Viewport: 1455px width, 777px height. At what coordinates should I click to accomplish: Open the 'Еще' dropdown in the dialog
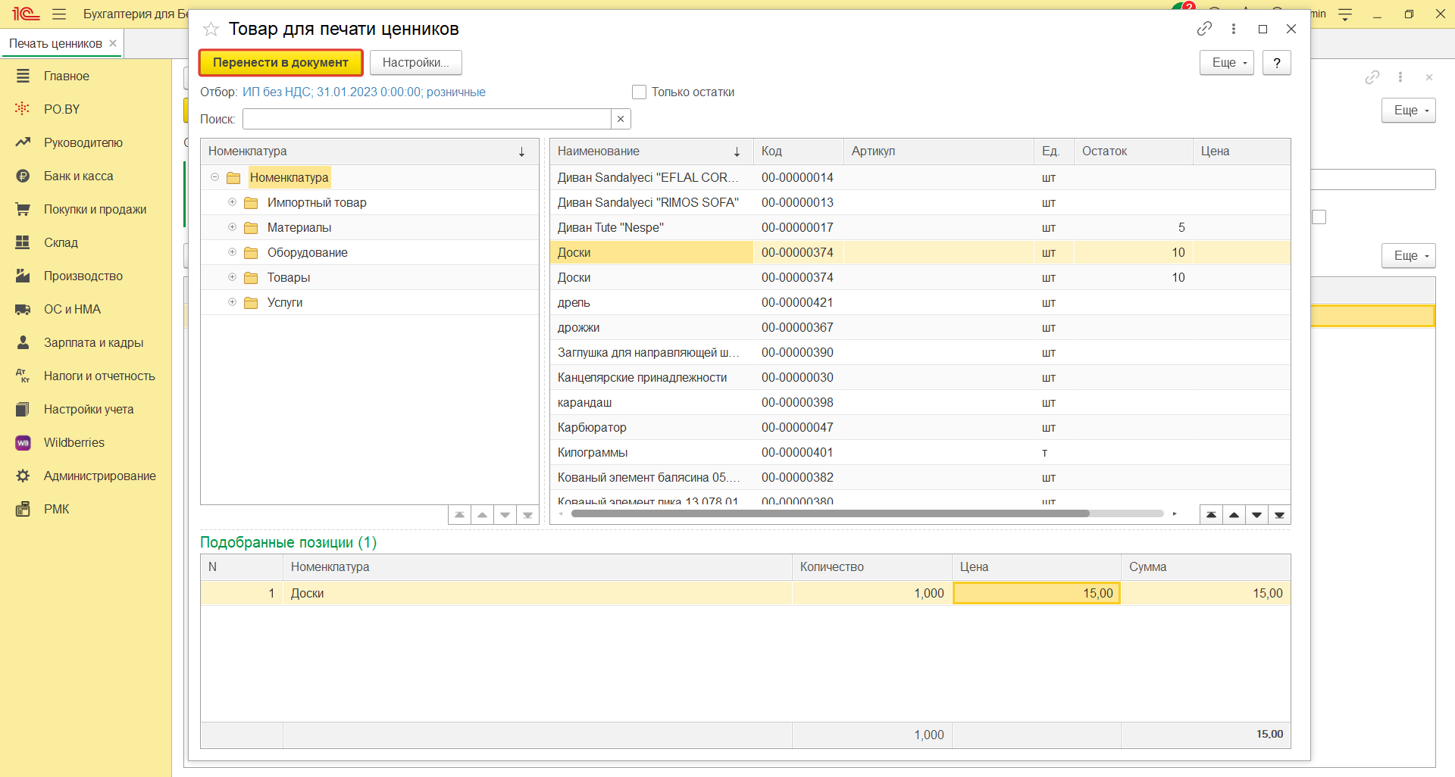pos(1226,63)
